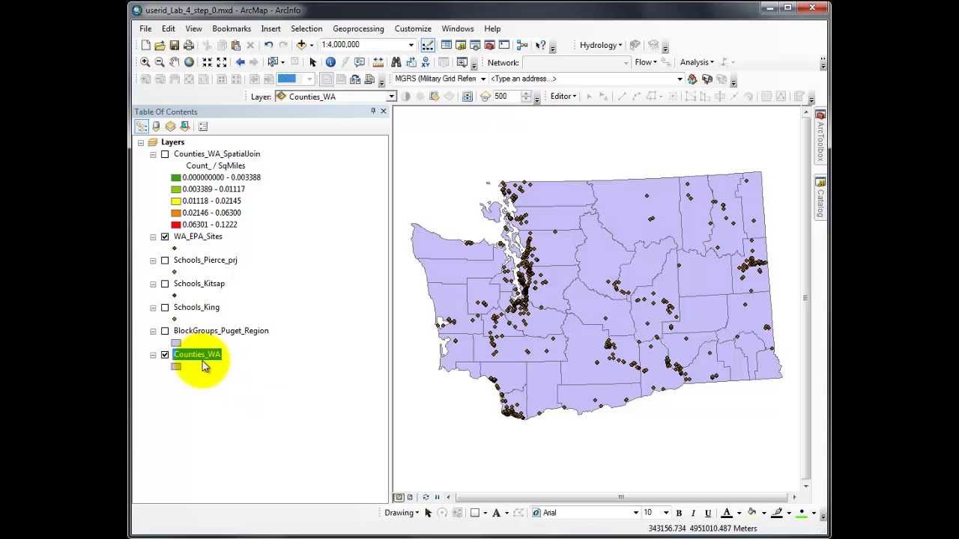Open the TOC Options icon
959x539 pixels.
pyautogui.click(x=203, y=127)
